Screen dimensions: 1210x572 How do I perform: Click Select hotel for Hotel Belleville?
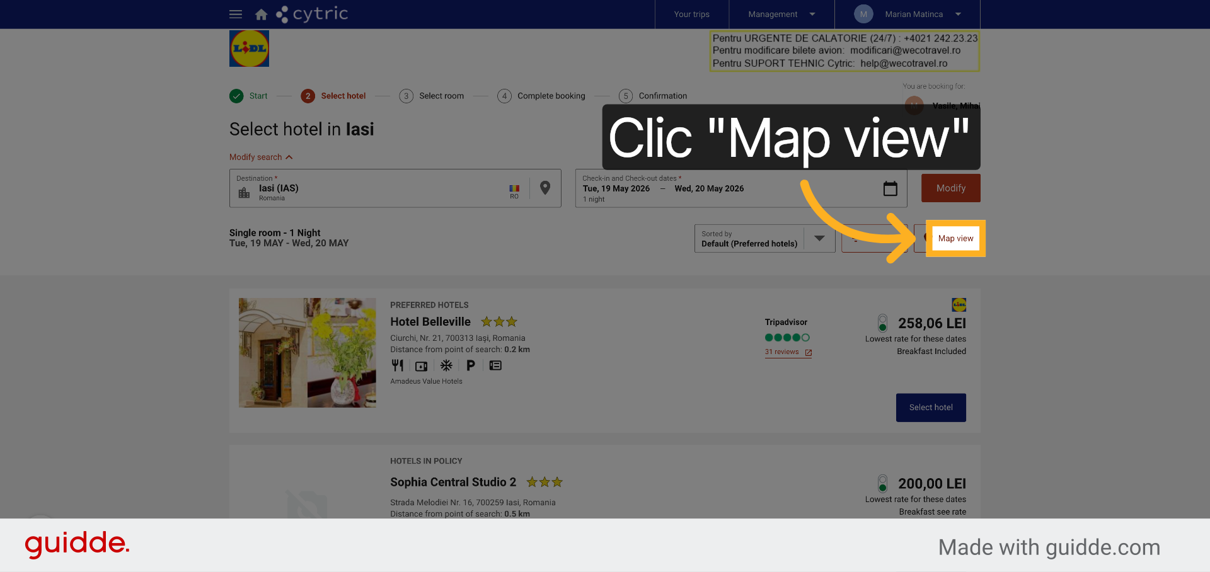point(931,408)
